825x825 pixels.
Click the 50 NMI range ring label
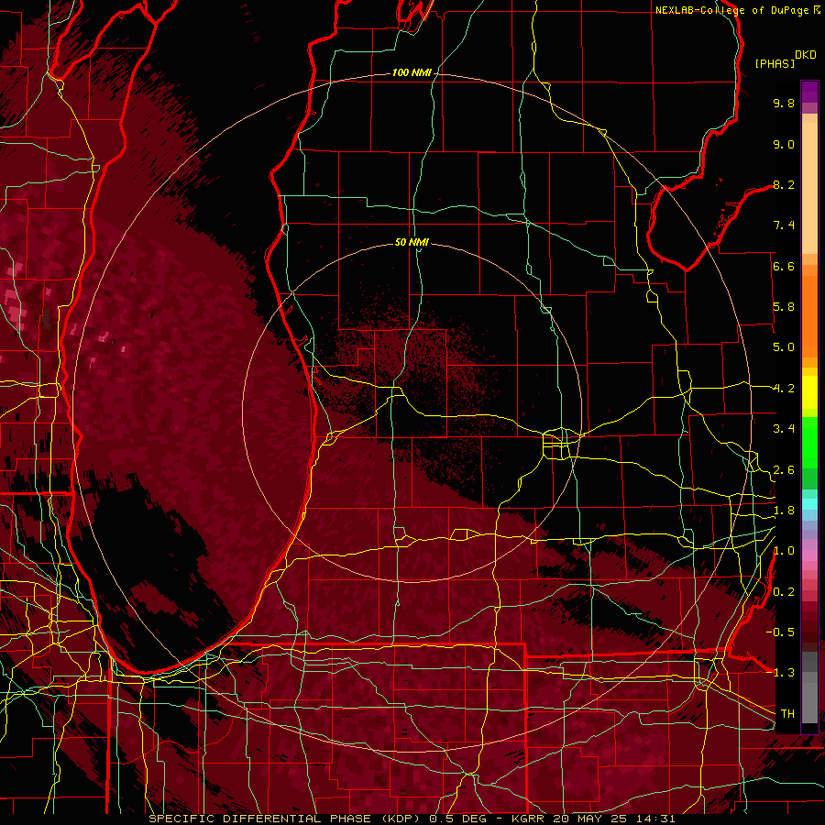pos(412,242)
